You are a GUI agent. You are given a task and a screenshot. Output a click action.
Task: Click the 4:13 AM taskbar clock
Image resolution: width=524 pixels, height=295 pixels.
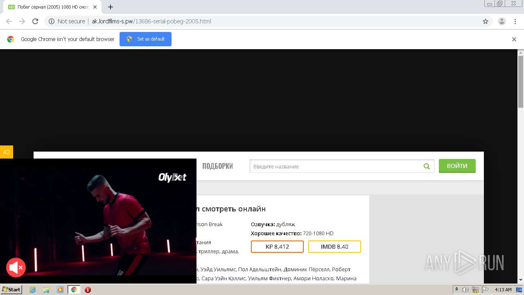pyautogui.click(x=503, y=290)
